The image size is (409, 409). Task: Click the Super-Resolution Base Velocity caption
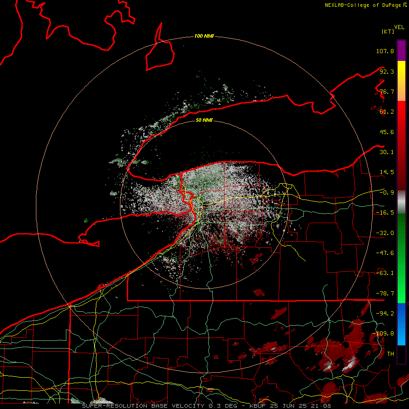(x=206, y=406)
